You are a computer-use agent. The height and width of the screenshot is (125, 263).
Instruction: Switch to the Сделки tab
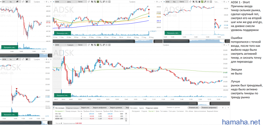pyautogui.click(x=142, y=108)
